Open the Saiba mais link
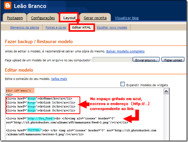The width and height of the screenshot is (188, 142). (x=59, y=79)
